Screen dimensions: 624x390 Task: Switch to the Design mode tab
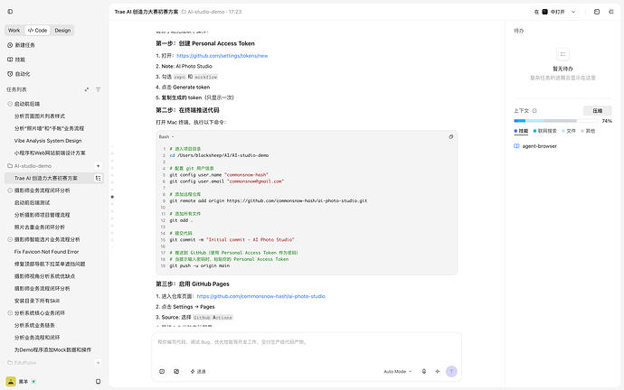coord(62,30)
